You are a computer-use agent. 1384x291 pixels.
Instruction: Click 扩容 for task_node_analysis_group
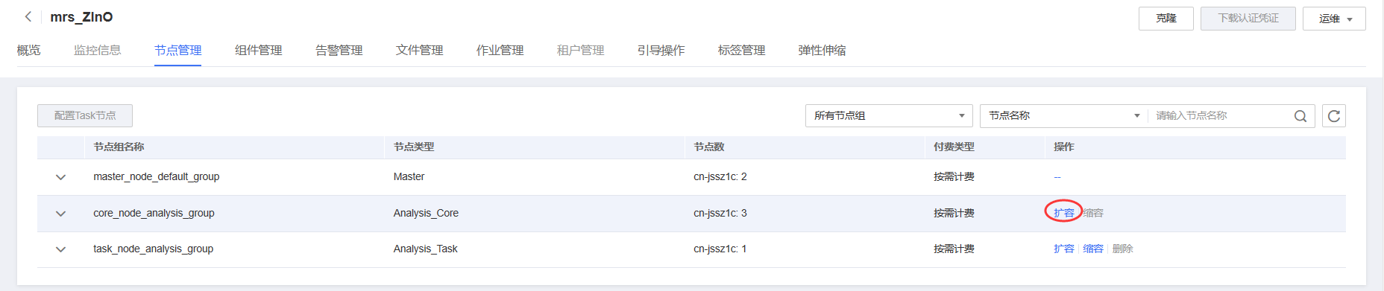point(1064,249)
